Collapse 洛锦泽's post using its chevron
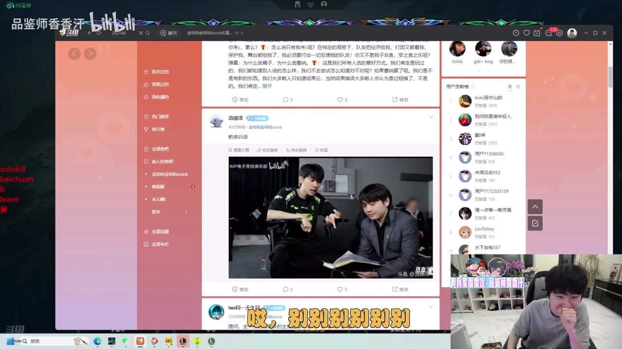The height and width of the screenshot is (349, 622). pos(431,118)
